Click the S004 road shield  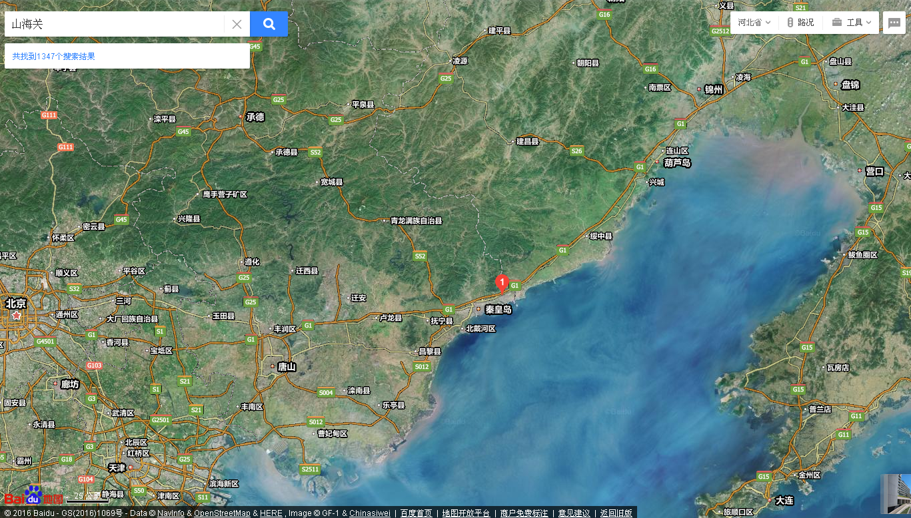pyautogui.click(x=326, y=393)
